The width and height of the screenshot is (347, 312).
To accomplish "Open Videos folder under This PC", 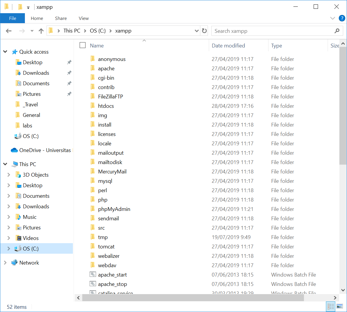I will [27, 238].
